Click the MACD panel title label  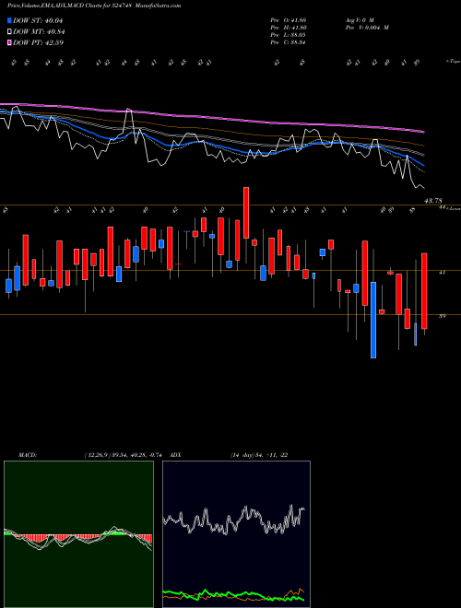tap(27, 455)
